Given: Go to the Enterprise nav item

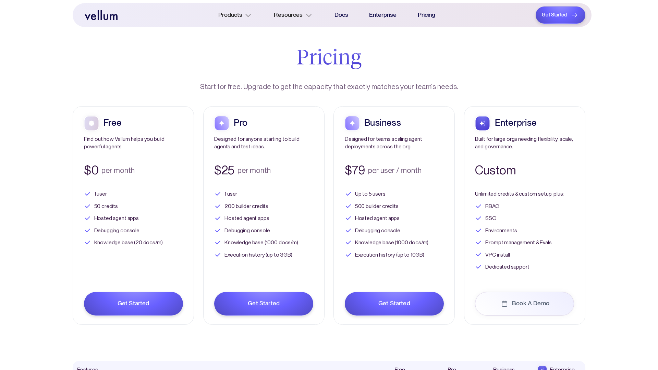Looking at the screenshot, I should (x=383, y=15).
